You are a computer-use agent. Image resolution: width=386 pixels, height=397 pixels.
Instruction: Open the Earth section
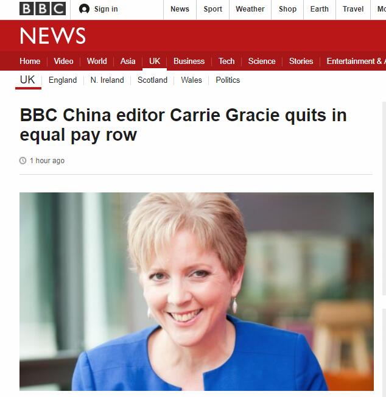320,9
